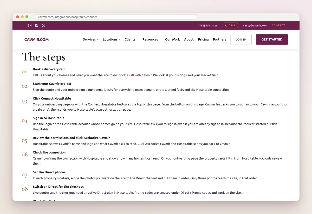Open the About menu item
312x214 pixels.
189,40
